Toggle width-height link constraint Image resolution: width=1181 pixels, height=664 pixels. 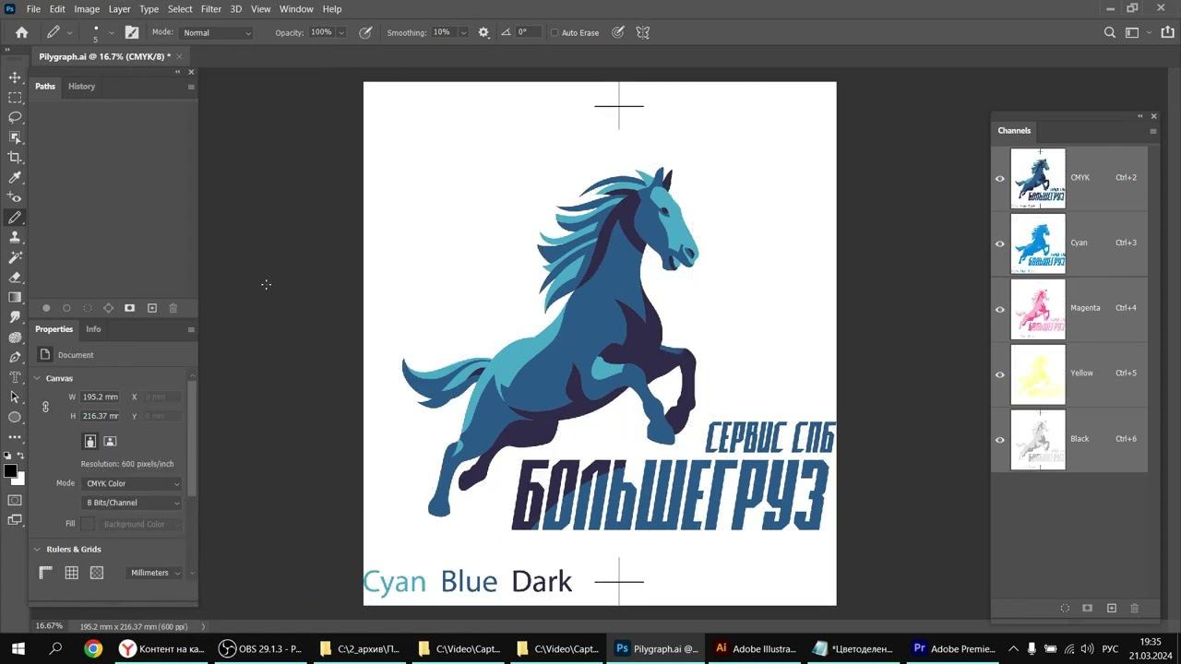(x=45, y=407)
